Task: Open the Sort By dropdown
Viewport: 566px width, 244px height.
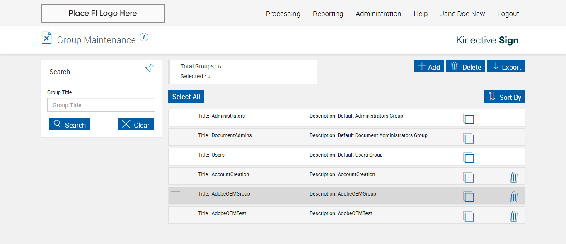Action: click(x=504, y=97)
